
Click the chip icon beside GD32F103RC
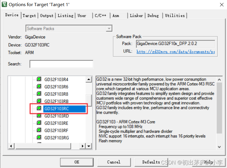tap(39, 108)
